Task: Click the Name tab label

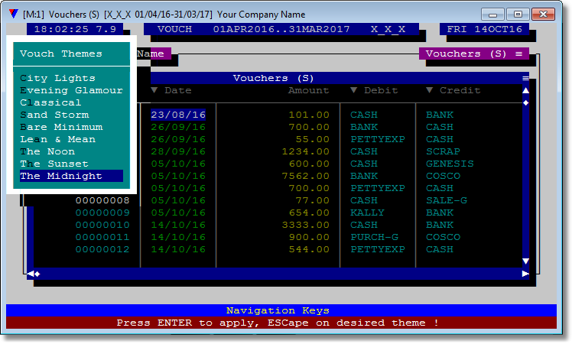Action: click(x=151, y=54)
